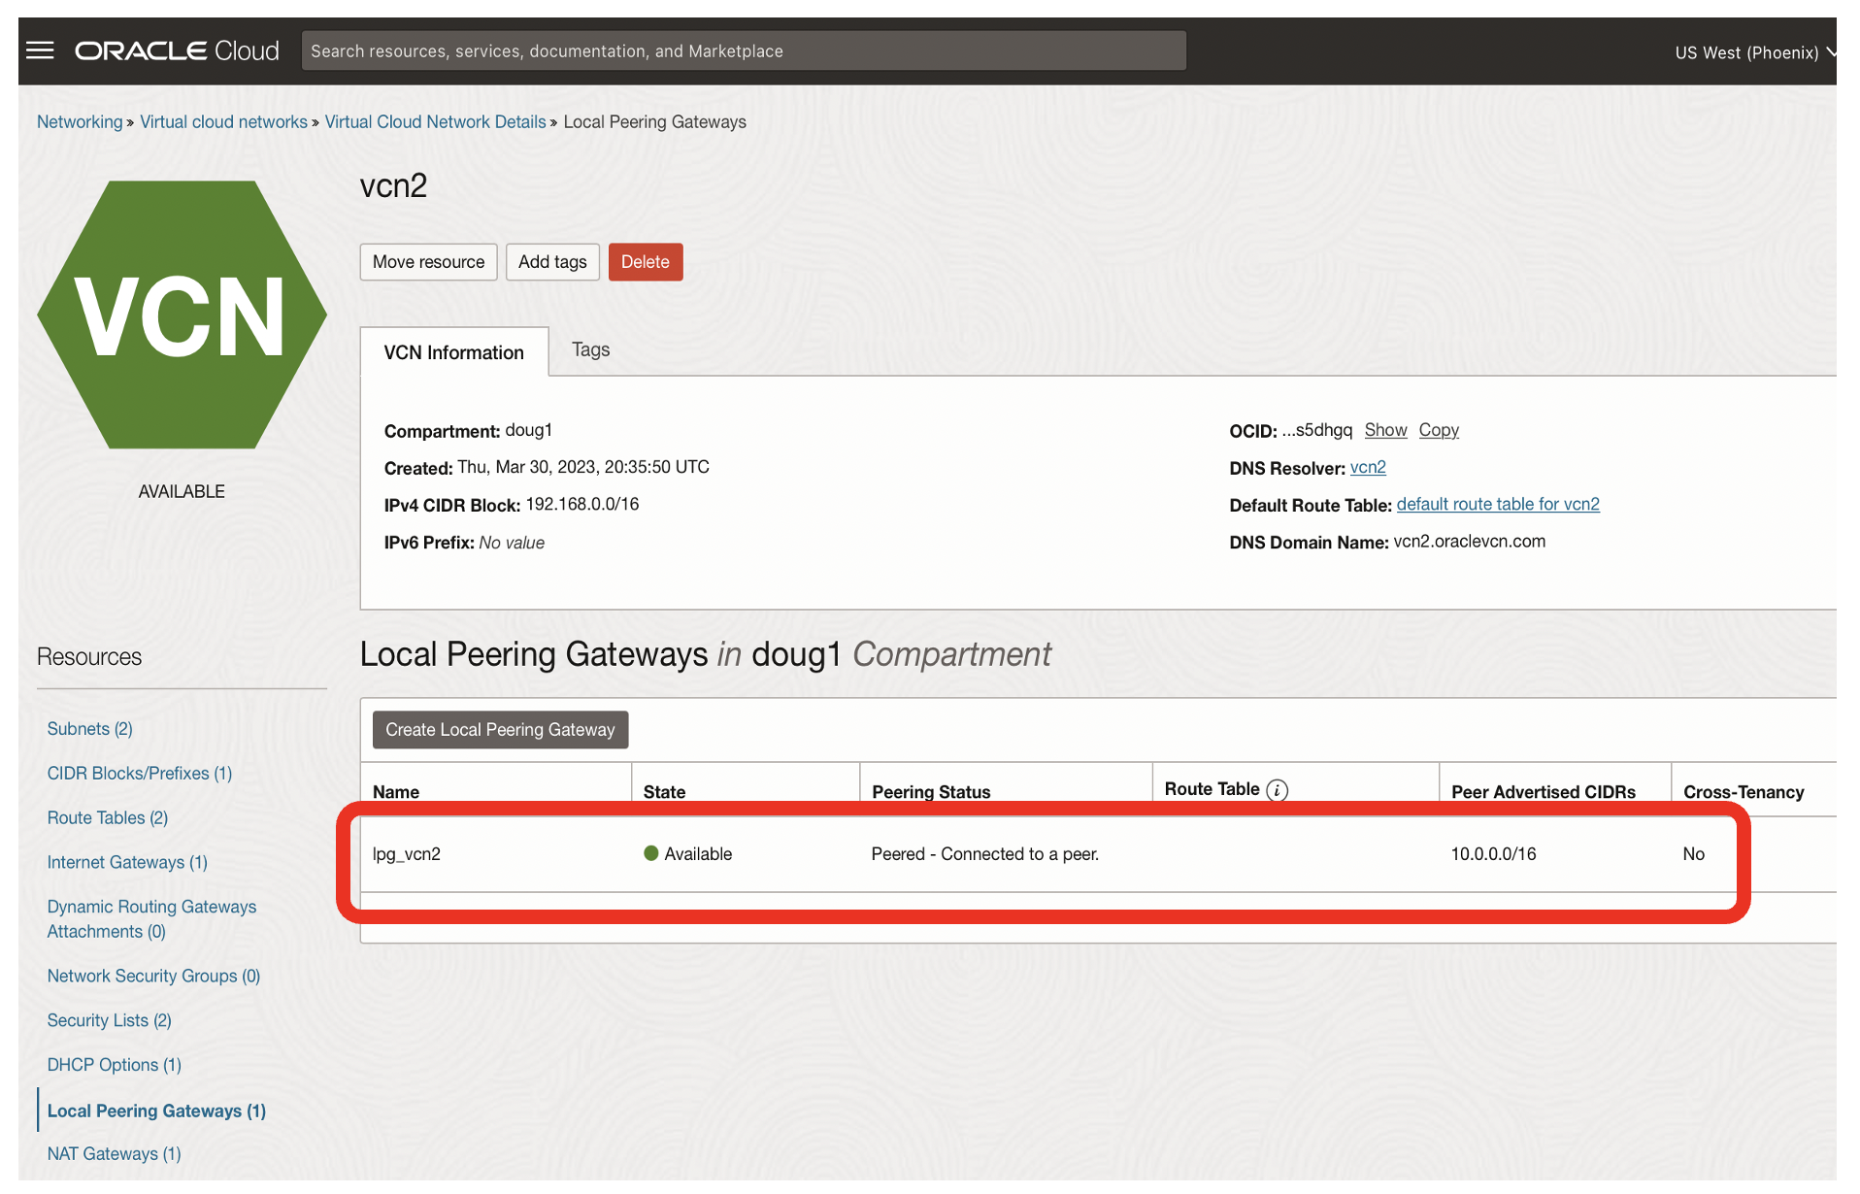Open NAT Gateways (1)
Image resolution: width=1860 pixels, height=1194 pixels.
(x=115, y=1154)
